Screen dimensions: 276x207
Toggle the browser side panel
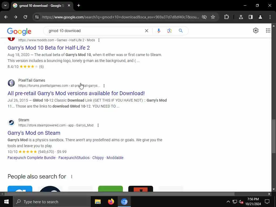point(251,17)
